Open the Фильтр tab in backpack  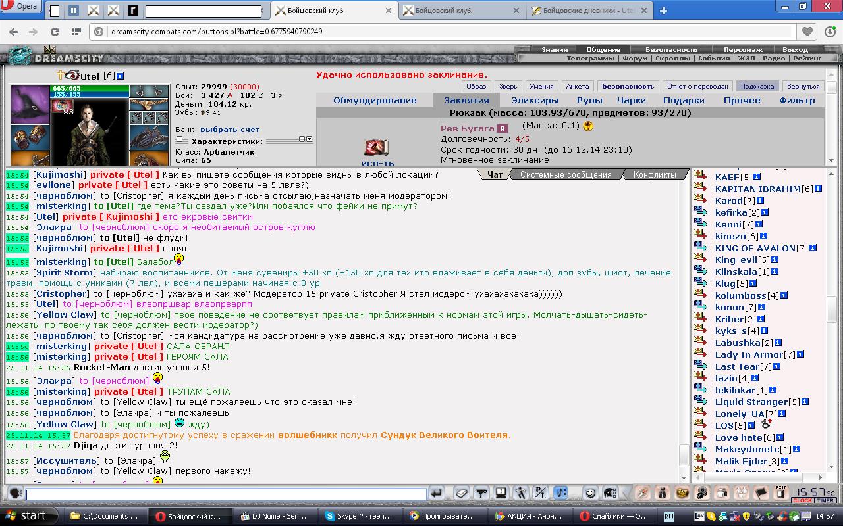(797, 100)
